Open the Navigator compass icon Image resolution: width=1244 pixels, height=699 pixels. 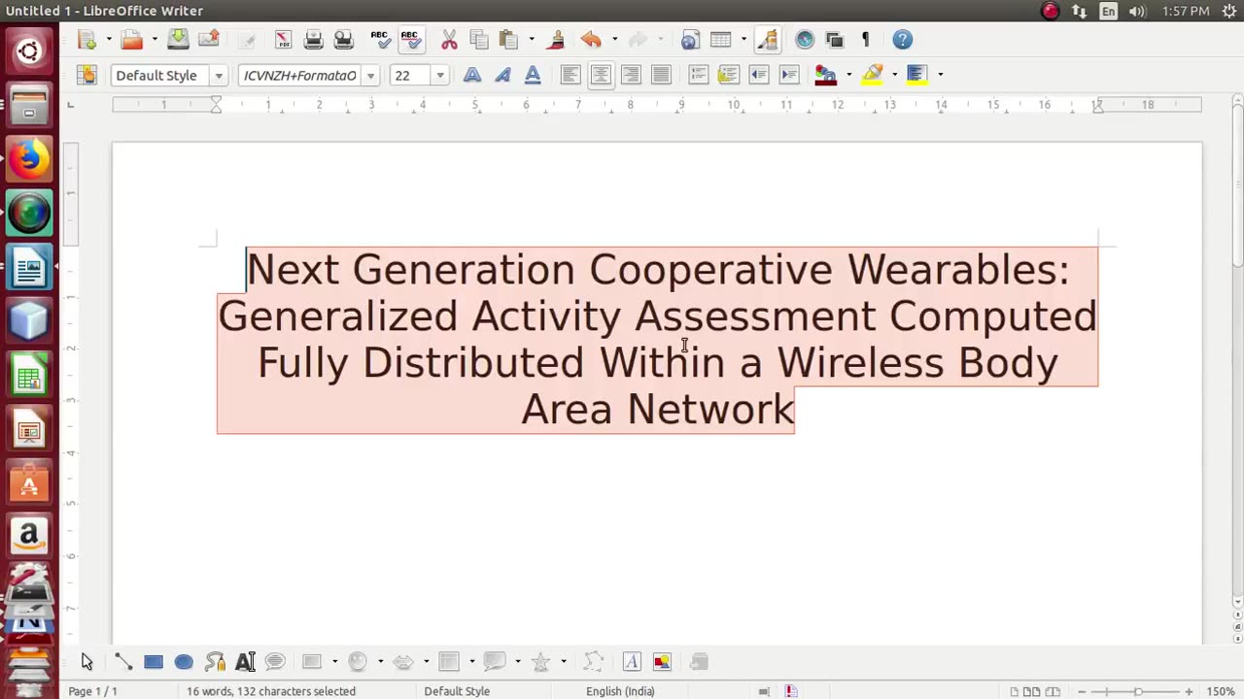pyautogui.click(x=805, y=40)
